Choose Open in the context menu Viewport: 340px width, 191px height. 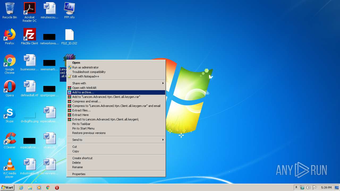pyautogui.click(x=116, y=63)
